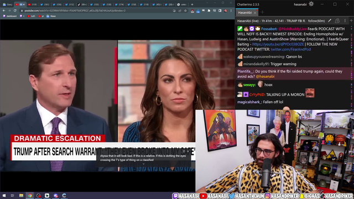Image resolution: width=354 pixels, height=199 pixels.
Task: Open the dashboard bookmark
Action: click(x=10, y=16)
